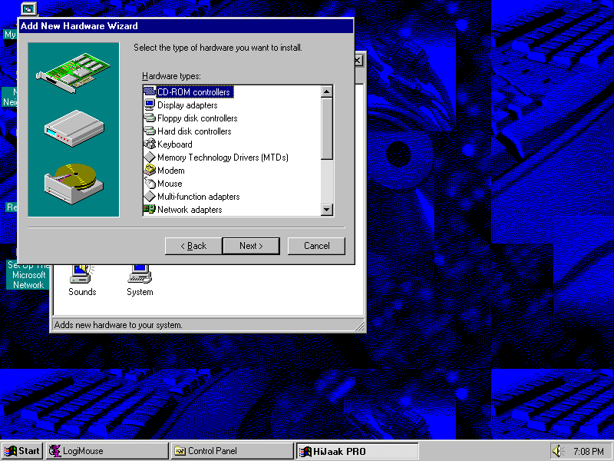614x461 pixels.
Task: Select the Floppy disk controllers icon
Action: click(150, 118)
